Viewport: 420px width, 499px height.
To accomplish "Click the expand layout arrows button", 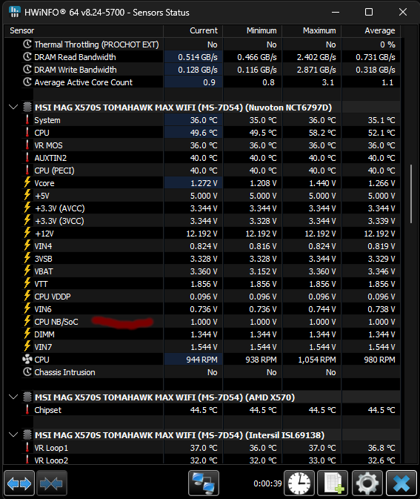I will [x=19, y=483].
